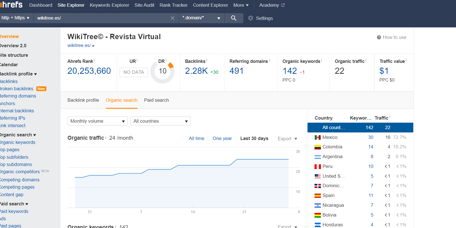Click the search magnifier button
The height and width of the screenshot is (228, 456).
(x=234, y=18)
